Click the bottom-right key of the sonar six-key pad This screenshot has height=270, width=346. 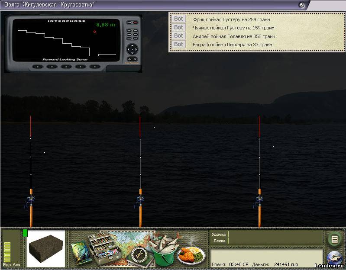pos(135,39)
